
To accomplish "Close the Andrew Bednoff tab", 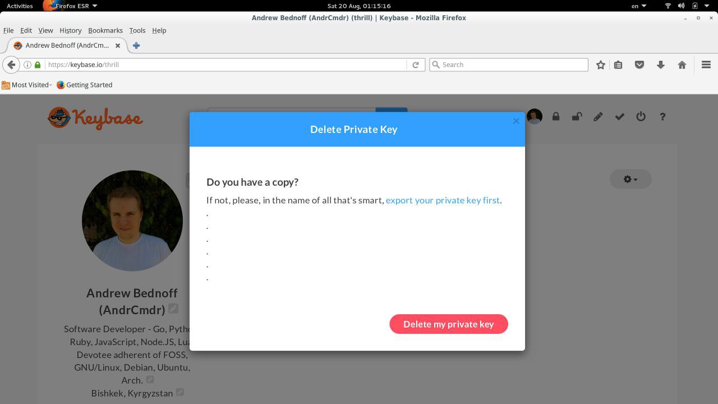I will 118,45.
